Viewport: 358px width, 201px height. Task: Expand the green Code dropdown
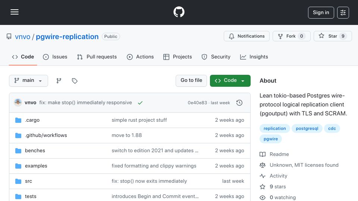230,81
